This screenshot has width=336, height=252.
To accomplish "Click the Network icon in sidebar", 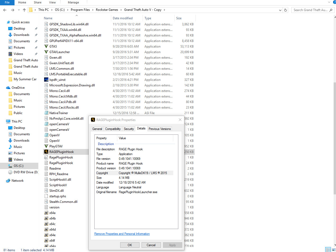I will 8,181.
